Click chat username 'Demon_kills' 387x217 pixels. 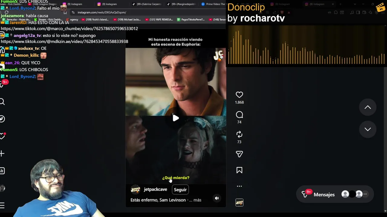tap(26, 55)
